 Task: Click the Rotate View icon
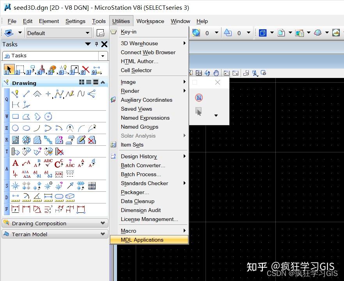[207, 73]
